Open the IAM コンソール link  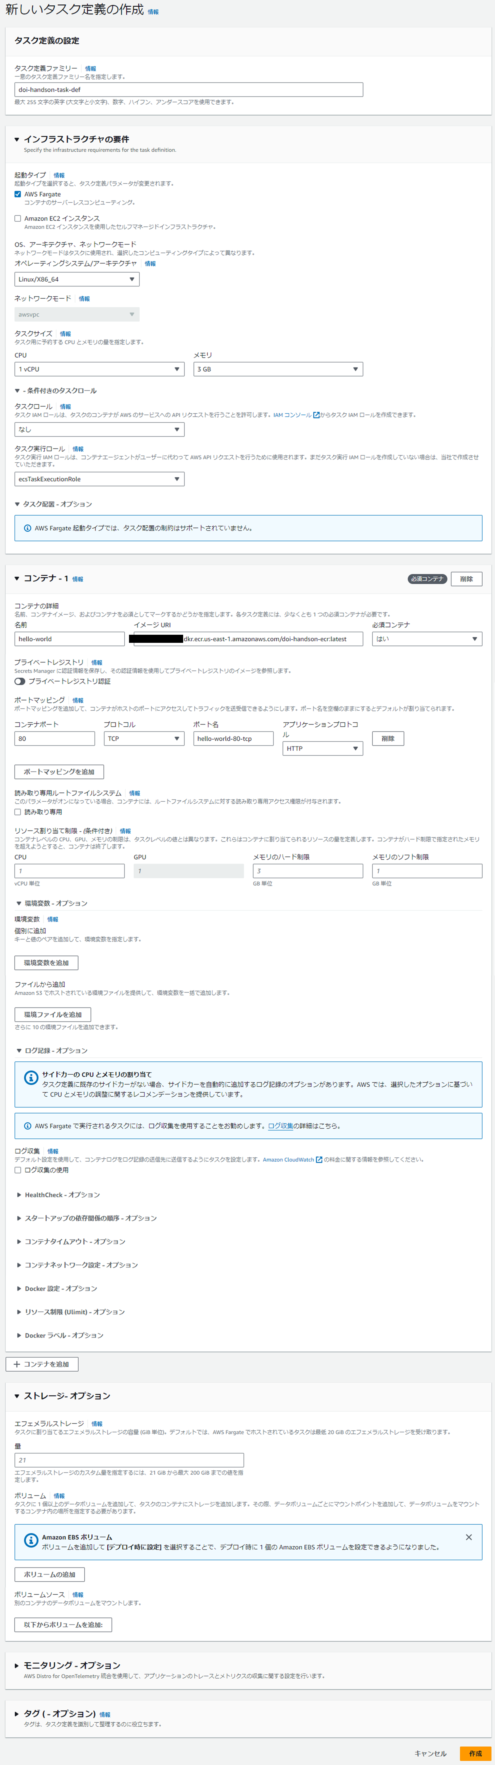292,415
